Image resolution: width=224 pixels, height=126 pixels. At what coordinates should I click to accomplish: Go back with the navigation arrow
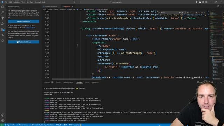[x=75, y=2]
